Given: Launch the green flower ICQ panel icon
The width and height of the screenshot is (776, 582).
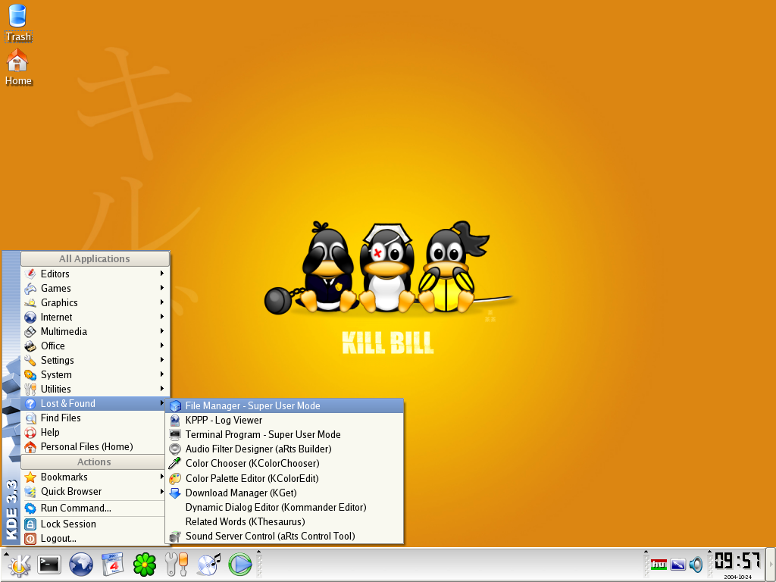Looking at the screenshot, I should pos(145,564).
